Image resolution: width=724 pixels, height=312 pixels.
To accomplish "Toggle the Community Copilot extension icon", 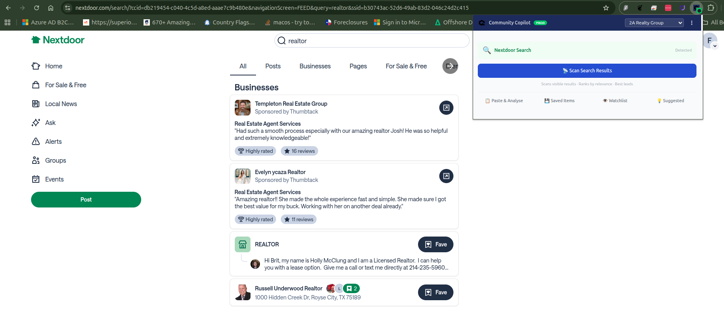I will [x=696, y=8].
